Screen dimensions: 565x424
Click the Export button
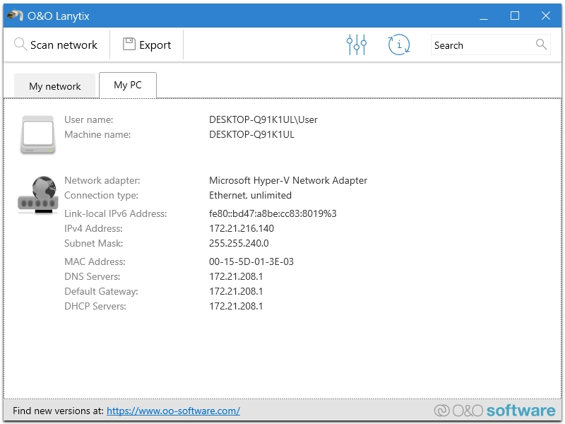[x=147, y=45]
